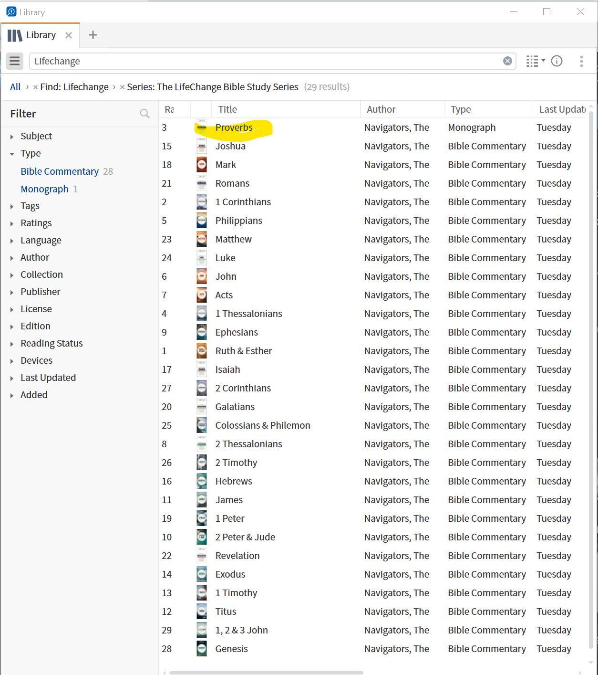Open the 2 Peter & Jude cover
Viewport: 598px width, 675px height.
pyautogui.click(x=202, y=537)
